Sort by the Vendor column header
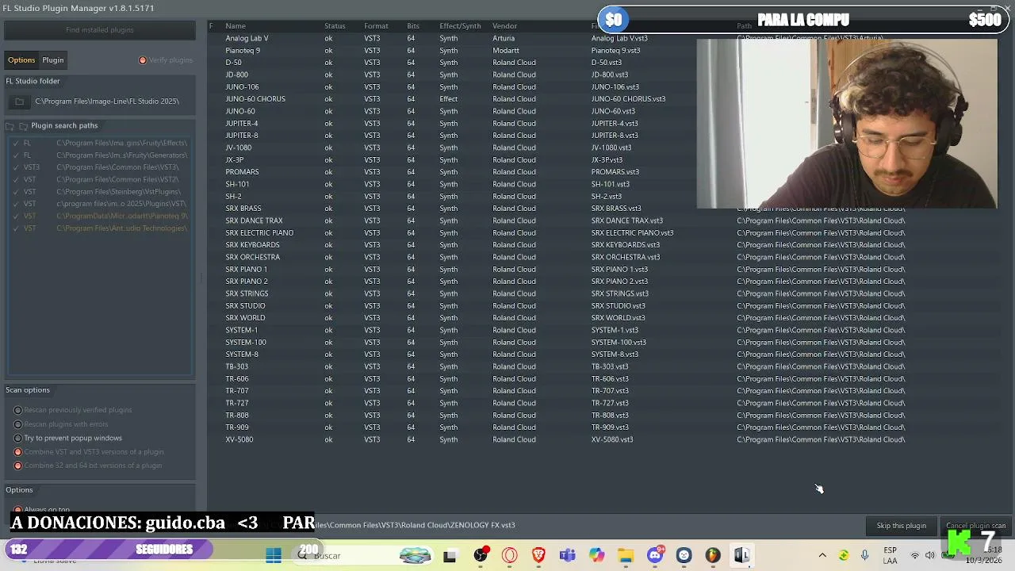Screen dimensions: 1015x571 click(504, 26)
